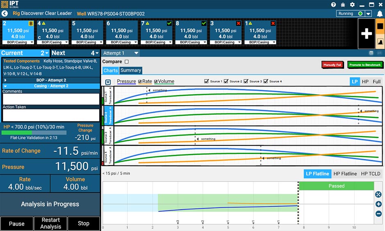The height and width of the screenshot is (231, 385).
Task: Click the back arrow beside Rig
Action: 5,14
